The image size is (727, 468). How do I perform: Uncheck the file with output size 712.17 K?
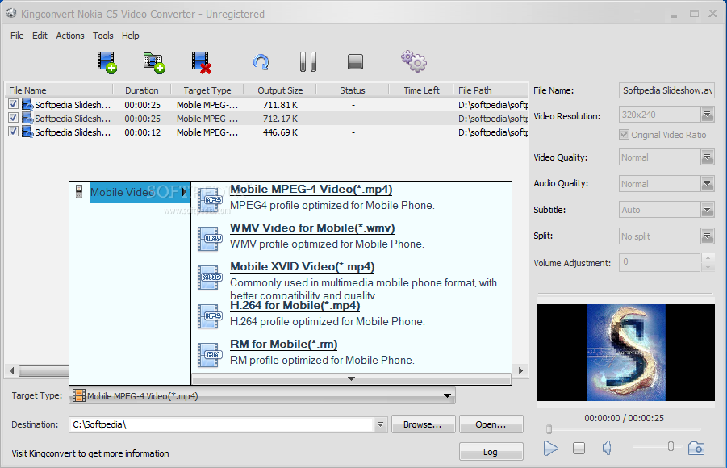point(13,118)
